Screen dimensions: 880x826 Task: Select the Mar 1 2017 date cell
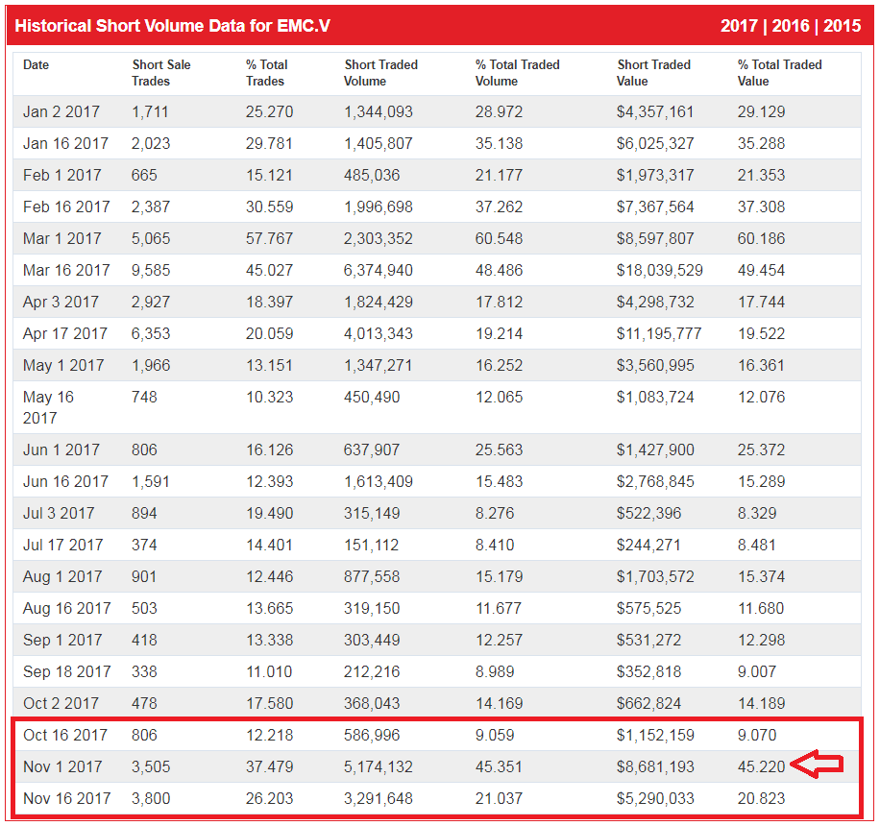pyautogui.click(x=62, y=238)
